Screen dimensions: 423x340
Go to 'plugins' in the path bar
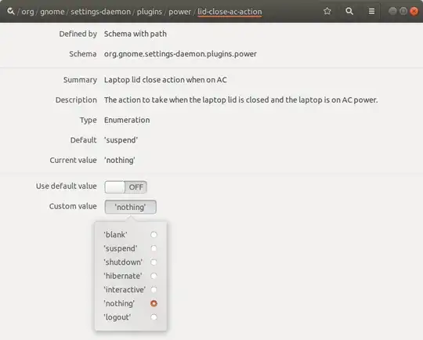pyautogui.click(x=150, y=12)
